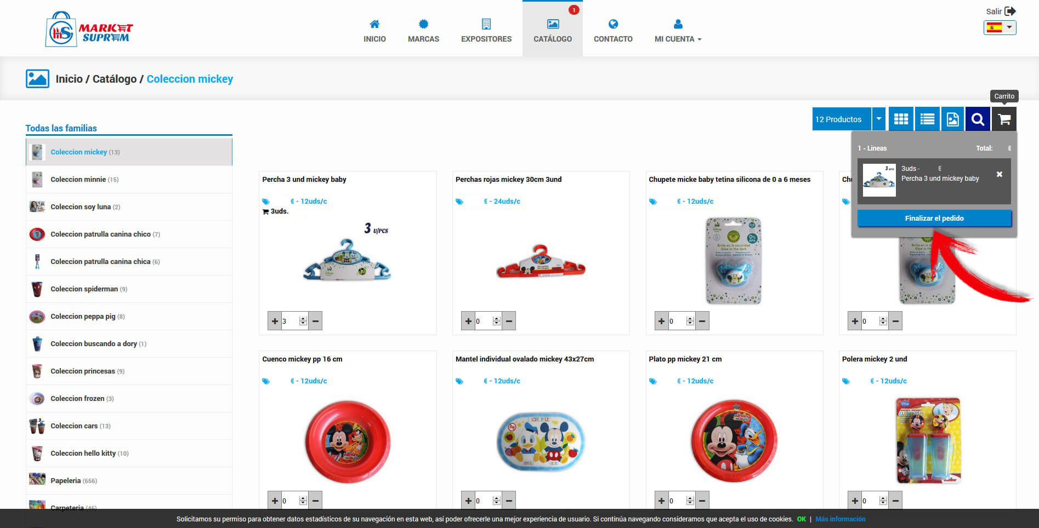The height and width of the screenshot is (528, 1039).
Task: Expand the 12 Productos dropdown arrow
Action: (879, 119)
